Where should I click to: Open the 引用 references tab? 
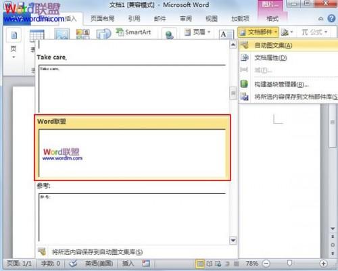pos(134,18)
